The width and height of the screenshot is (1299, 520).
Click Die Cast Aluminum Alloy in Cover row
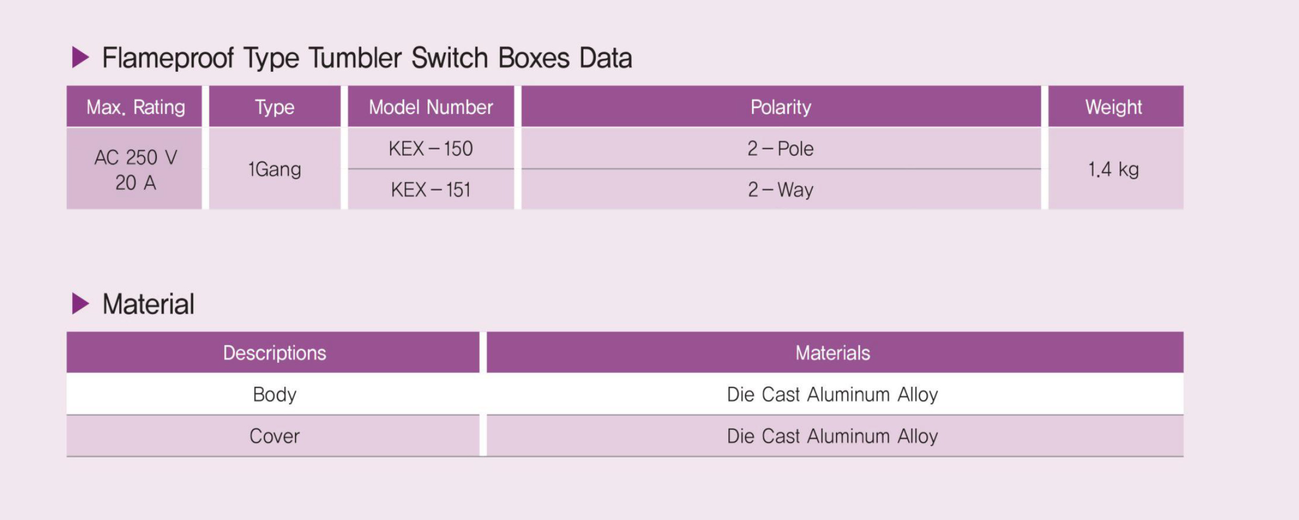coord(832,436)
